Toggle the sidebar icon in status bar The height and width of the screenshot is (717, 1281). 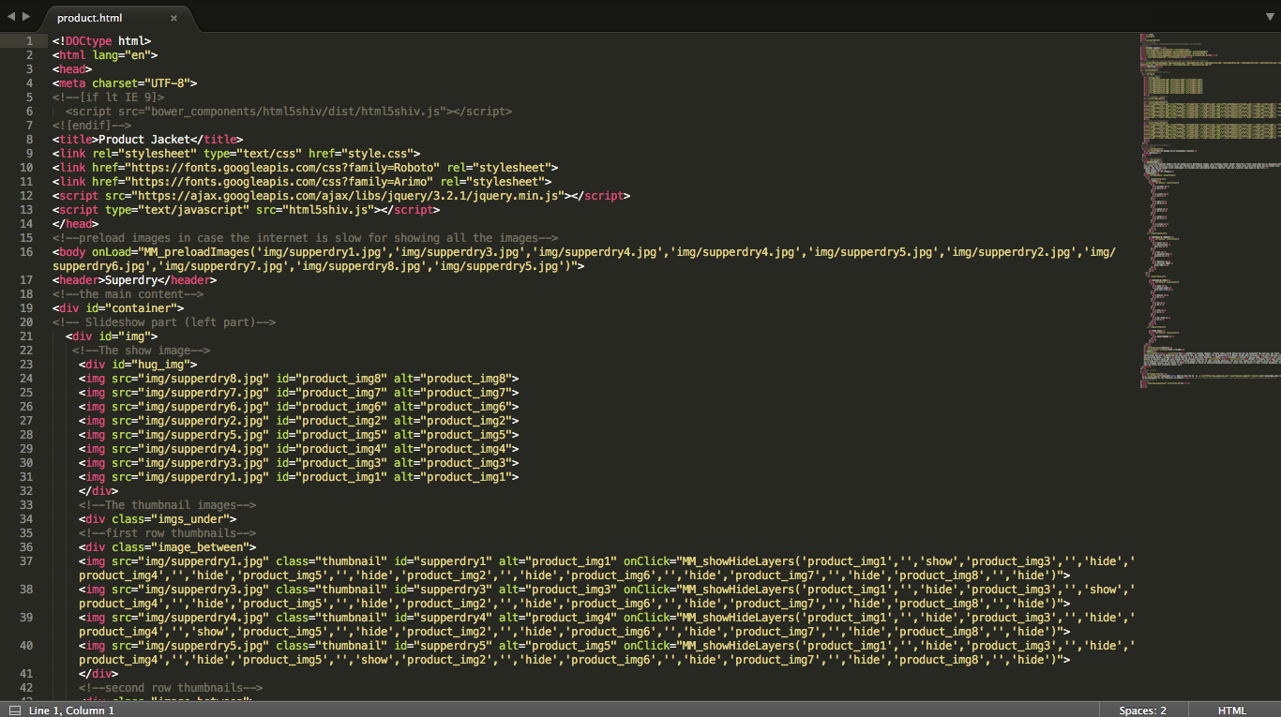(14, 710)
